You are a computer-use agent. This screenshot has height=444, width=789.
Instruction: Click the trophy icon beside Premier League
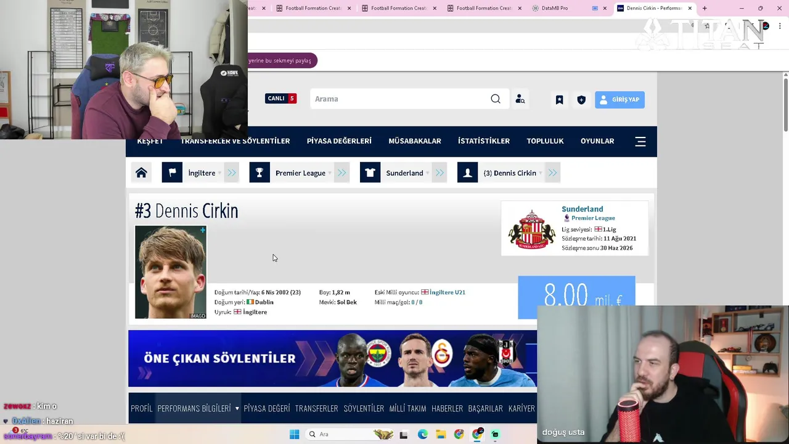[x=260, y=173]
